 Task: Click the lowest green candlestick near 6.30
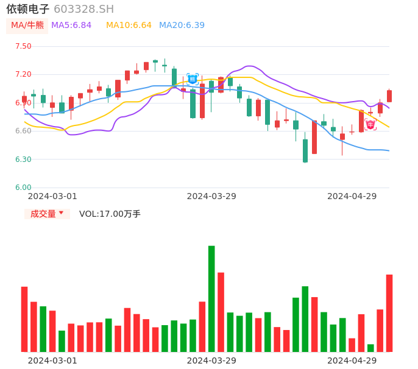(305, 150)
